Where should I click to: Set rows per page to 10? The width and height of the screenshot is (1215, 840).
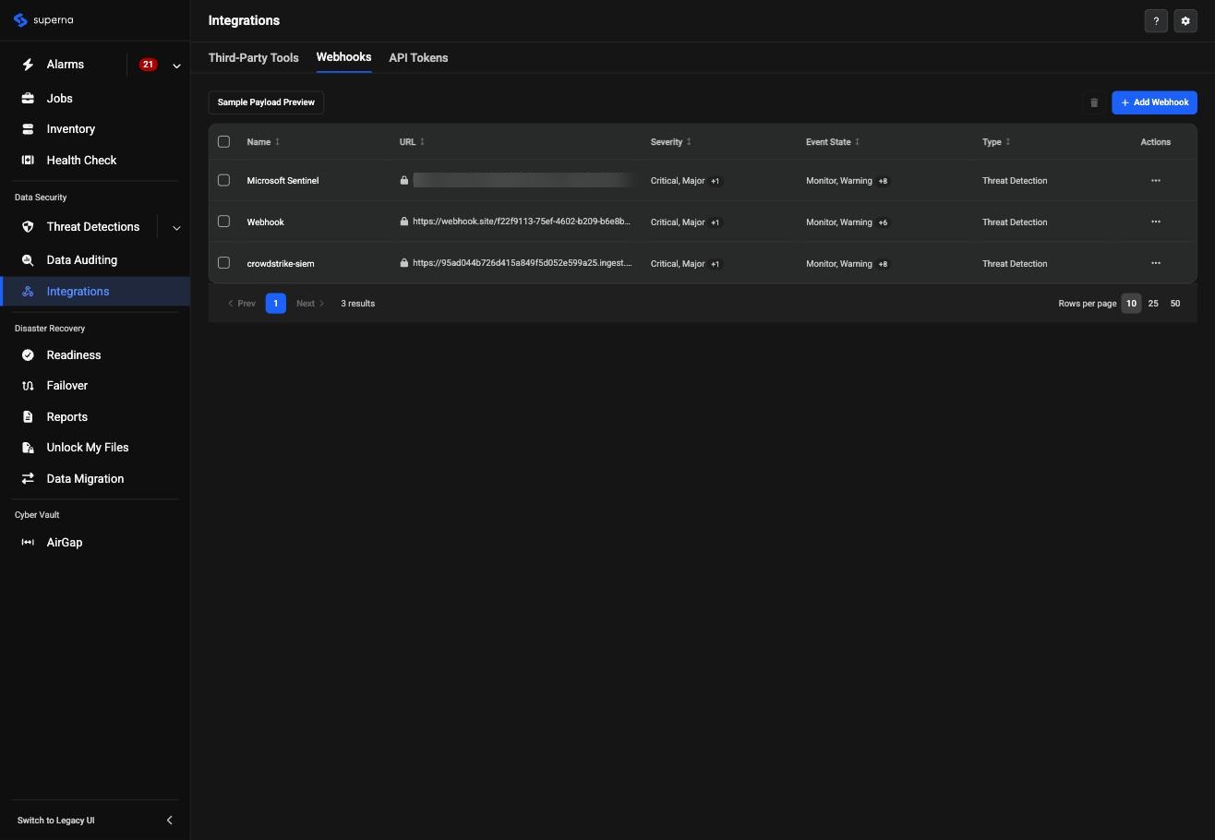[1131, 303]
